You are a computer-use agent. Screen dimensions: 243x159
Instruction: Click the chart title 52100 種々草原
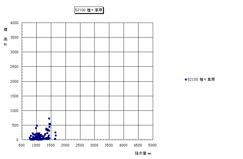pos(89,10)
